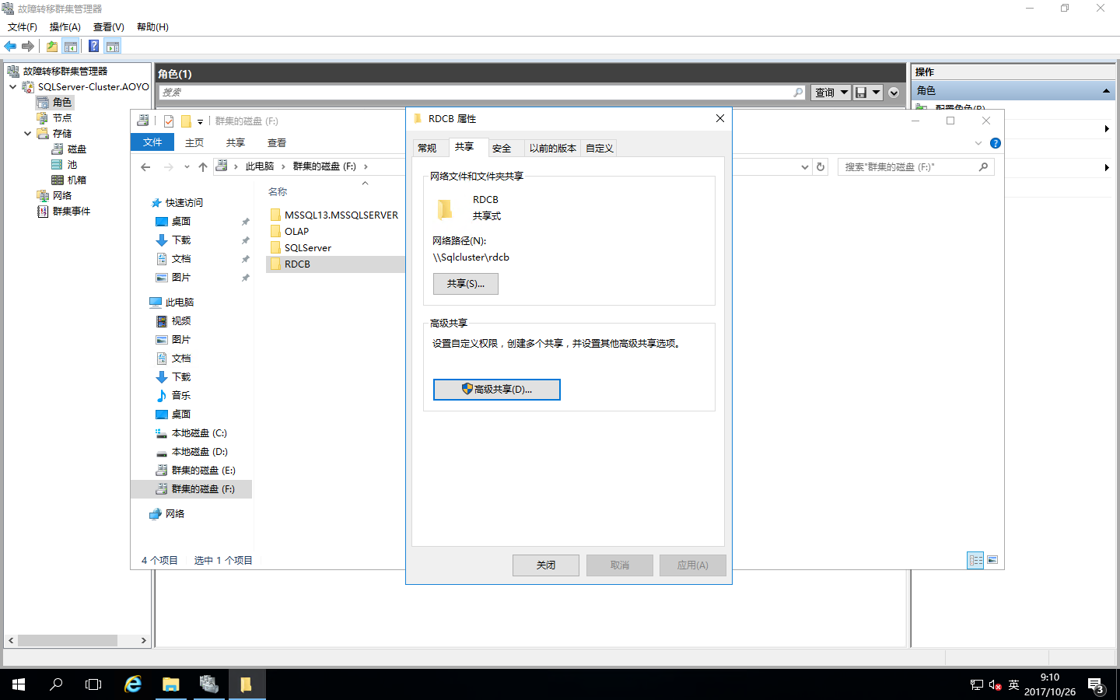Select 群集的磁盘 (E:) in Explorer navigation pane

pos(195,471)
